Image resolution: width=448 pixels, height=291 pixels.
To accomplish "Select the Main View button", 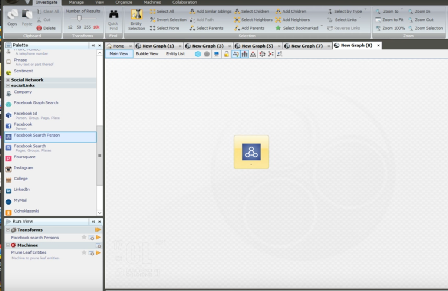I will coord(119,54).
